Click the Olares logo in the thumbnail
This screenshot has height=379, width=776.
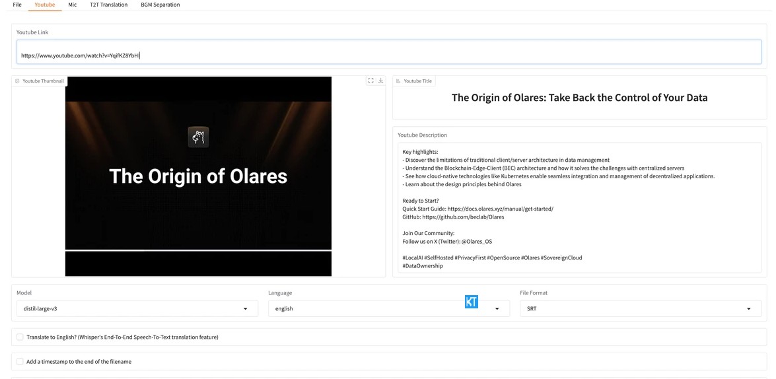pyautogui.click(x=198, y=137)
